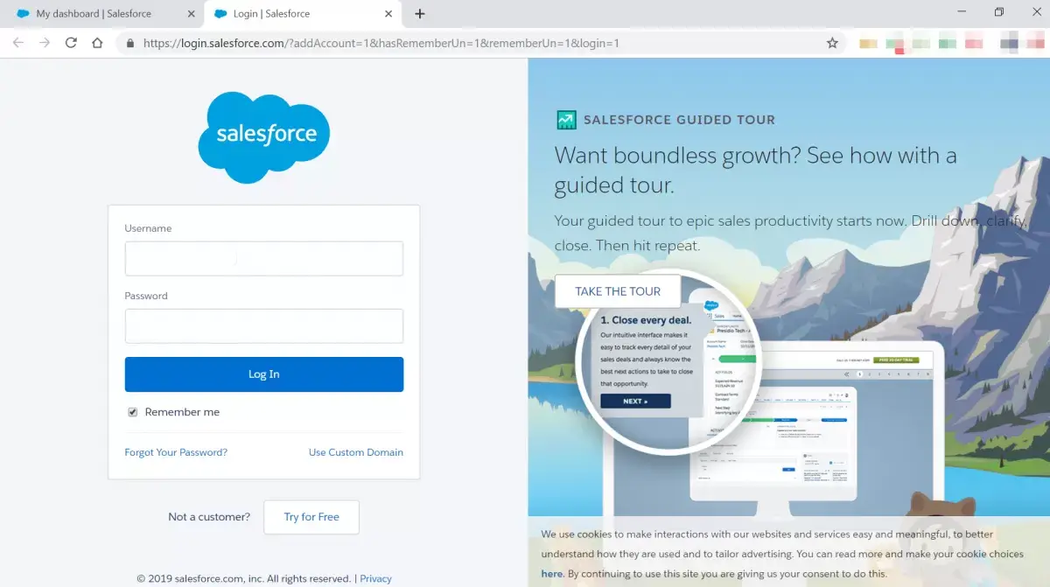Open the cookie choices 'here' link
The height and width of the screenshot is (587, 1050).
point(551,574)
